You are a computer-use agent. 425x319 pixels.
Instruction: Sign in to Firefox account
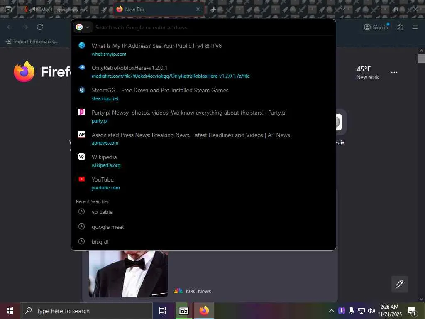click(376, 27)
